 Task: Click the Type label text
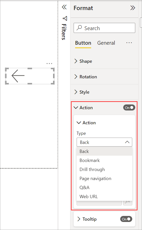tap(81, 134)
